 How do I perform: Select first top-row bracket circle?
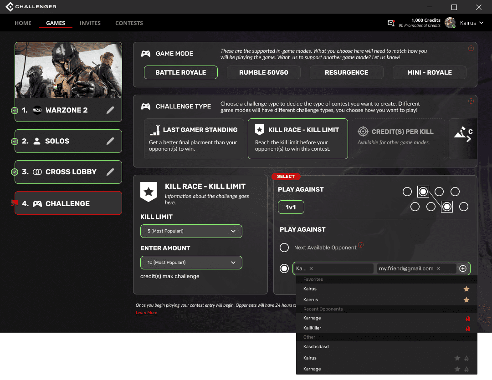point(407,192)
